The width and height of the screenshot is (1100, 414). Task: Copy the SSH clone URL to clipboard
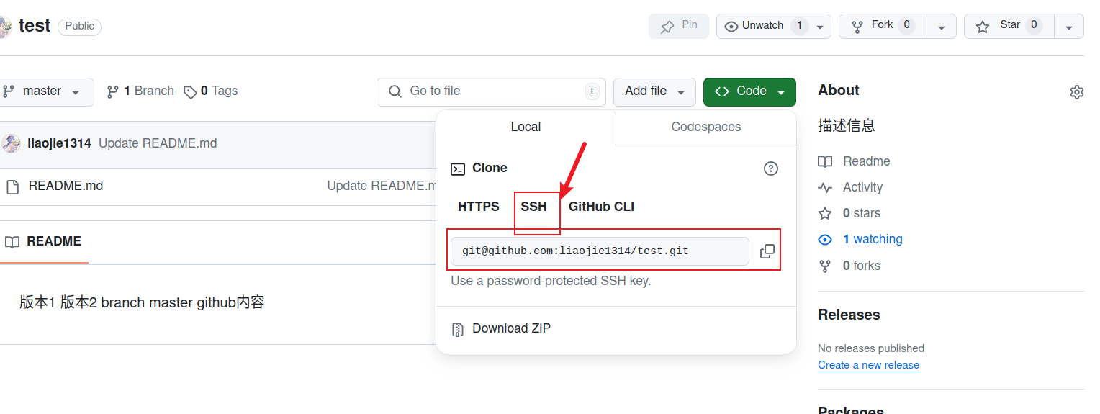(x=767, y=251)
